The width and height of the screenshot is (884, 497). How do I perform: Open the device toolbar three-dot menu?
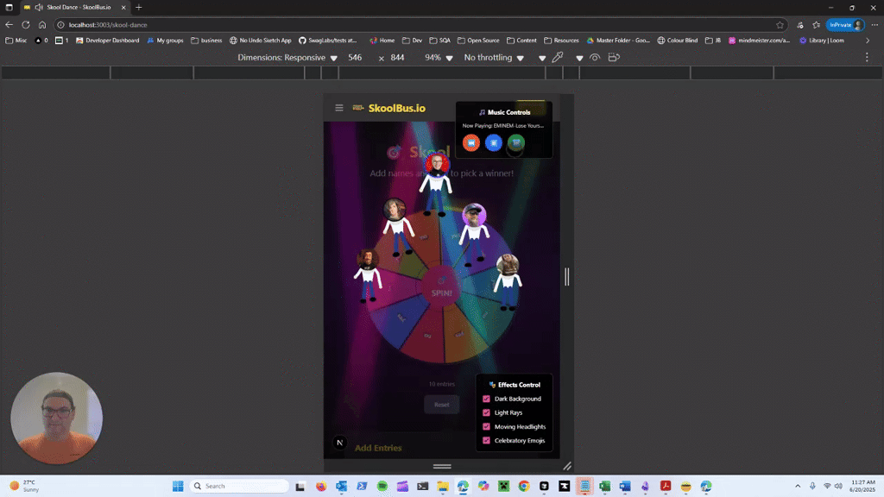[867, 58]
